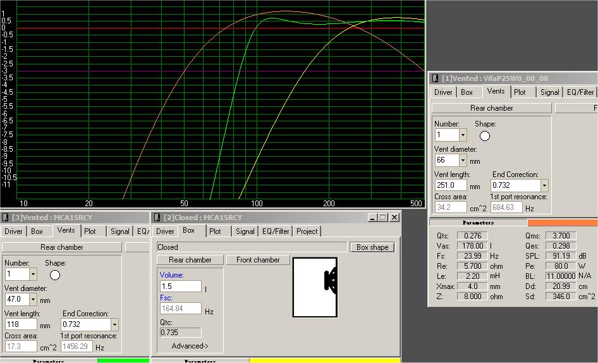Click the yellow Parameters color bar
598x363 pixels.
point(325,360)
